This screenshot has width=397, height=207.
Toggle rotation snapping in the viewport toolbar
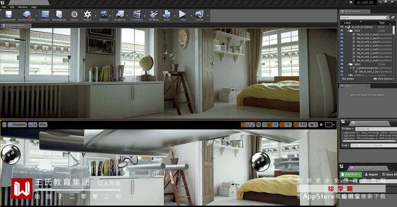[x=282, y=124]
